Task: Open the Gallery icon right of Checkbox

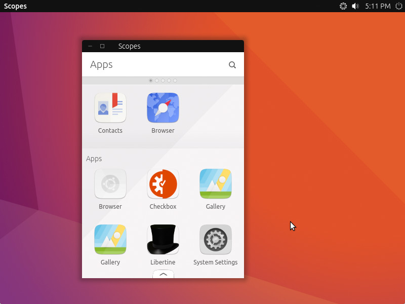Action: point(216,184)
